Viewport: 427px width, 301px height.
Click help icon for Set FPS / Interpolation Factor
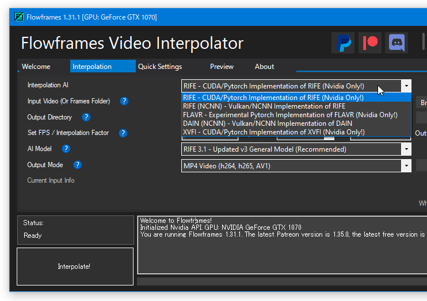(123, 133)
